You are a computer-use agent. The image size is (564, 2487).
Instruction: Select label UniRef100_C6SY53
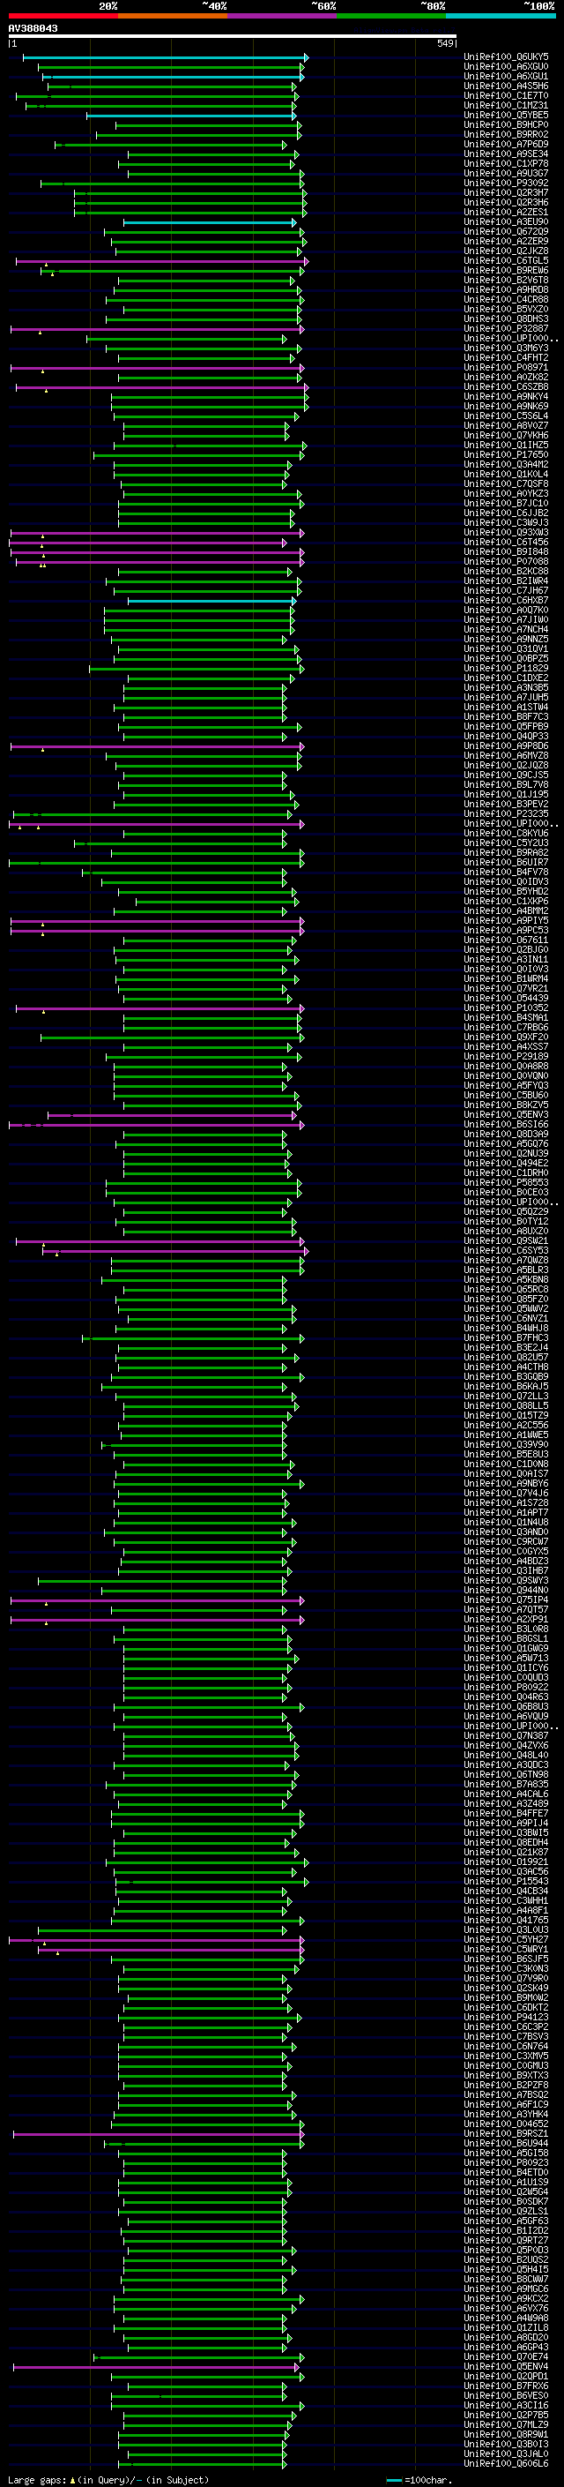tap(506, 1250)
